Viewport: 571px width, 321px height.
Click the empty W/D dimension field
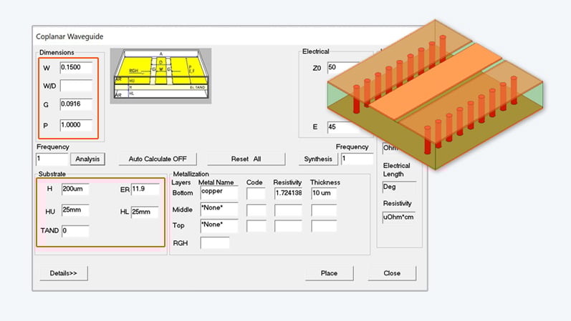pyautogui.click(x=76, y=86)
